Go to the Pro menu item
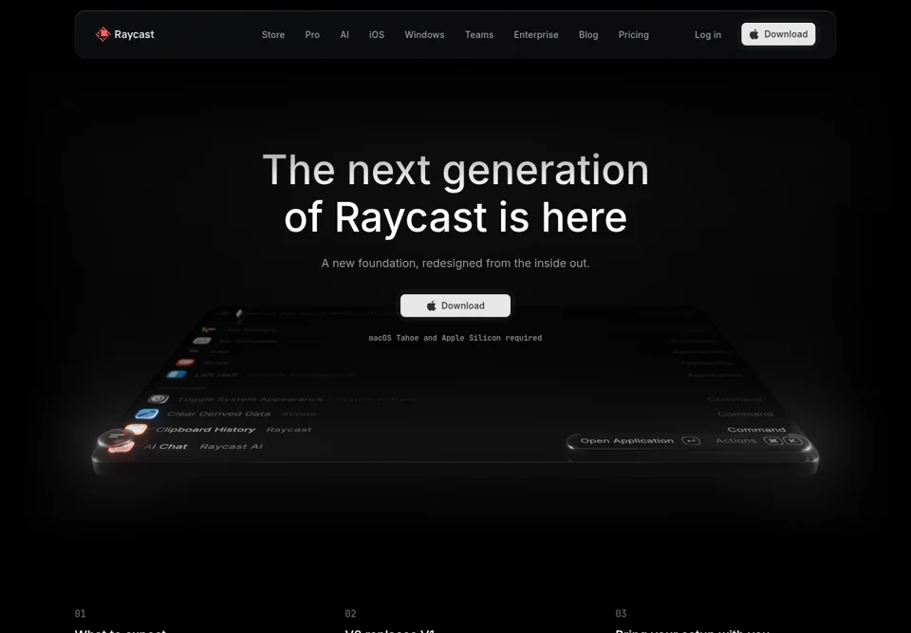 coord(312,35)
